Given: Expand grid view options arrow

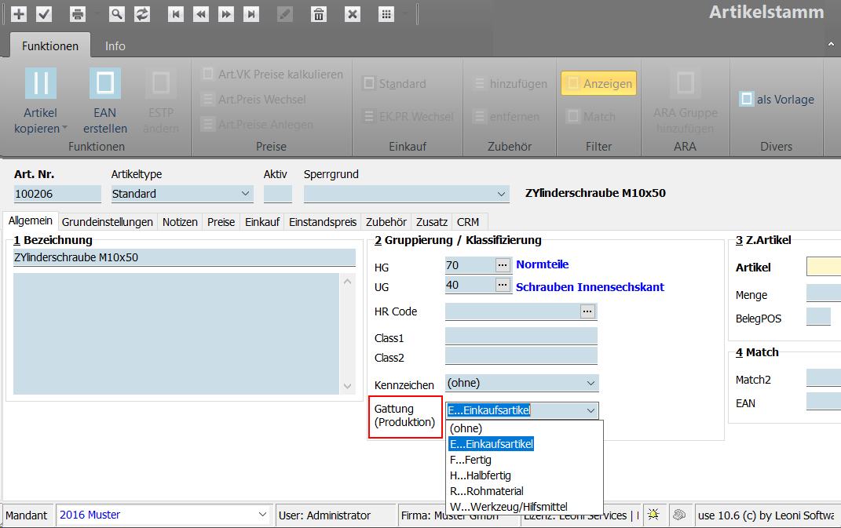Looking at the screenshot, I should [405, 14].
